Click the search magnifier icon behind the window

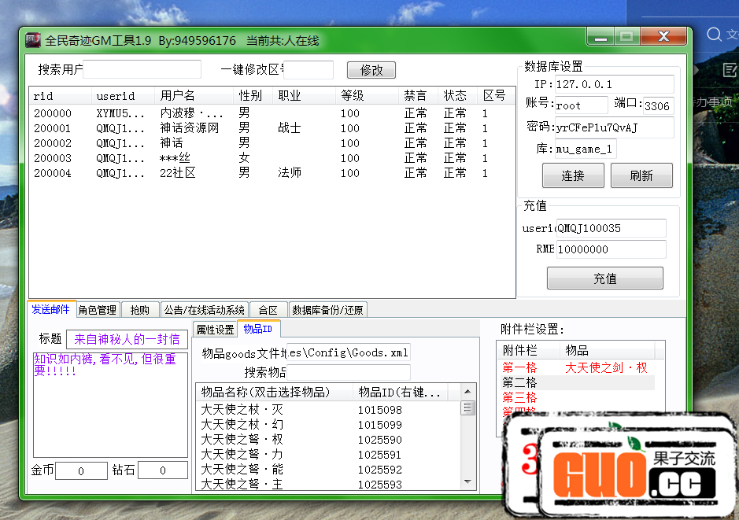click(714, 35)
